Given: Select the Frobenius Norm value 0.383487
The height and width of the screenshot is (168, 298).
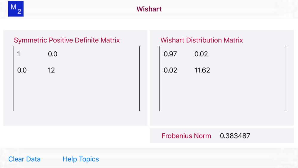Looking at the screenshot, I should coord(235,136).
